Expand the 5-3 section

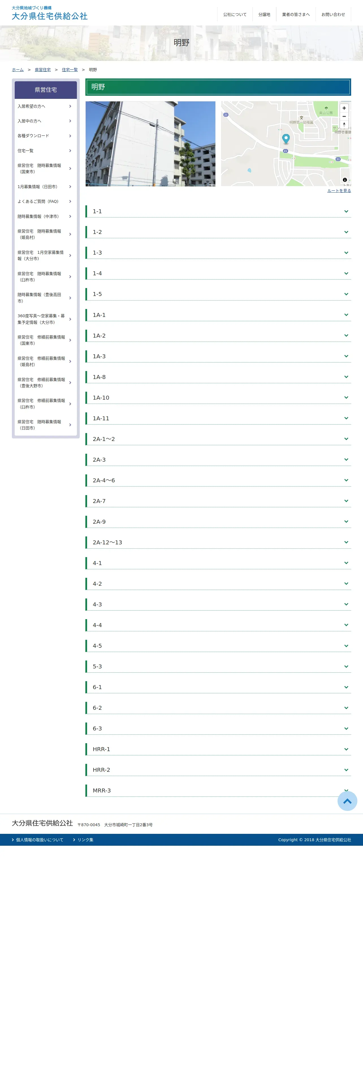218,667
